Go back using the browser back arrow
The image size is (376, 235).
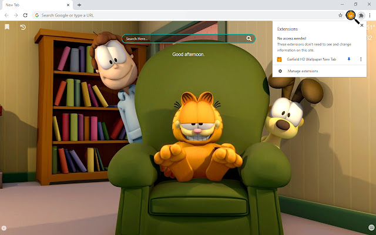coord(6,15)
